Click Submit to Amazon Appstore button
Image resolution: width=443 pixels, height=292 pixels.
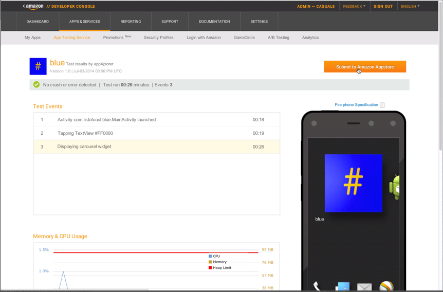click(365, 67)
